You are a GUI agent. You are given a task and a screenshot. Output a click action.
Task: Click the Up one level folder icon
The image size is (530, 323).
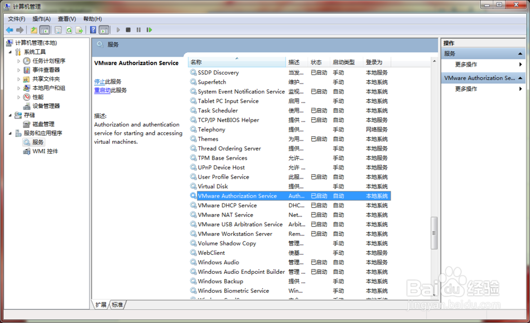coord(34,30)
